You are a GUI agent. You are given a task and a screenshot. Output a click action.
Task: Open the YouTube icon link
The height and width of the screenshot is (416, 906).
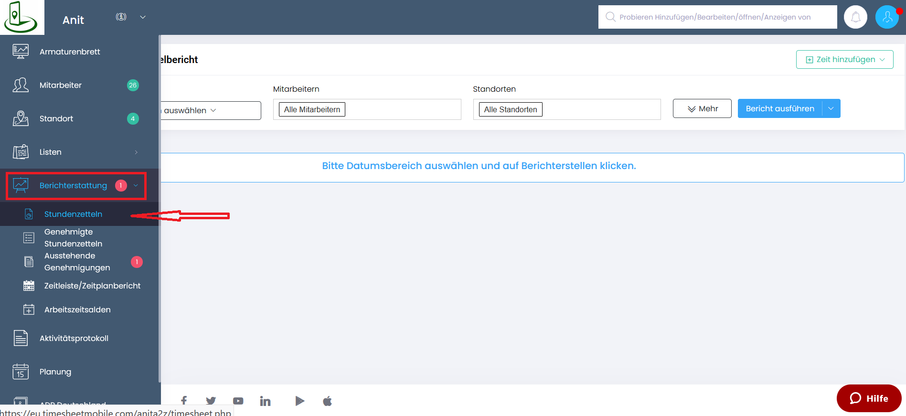coord(238,401)
